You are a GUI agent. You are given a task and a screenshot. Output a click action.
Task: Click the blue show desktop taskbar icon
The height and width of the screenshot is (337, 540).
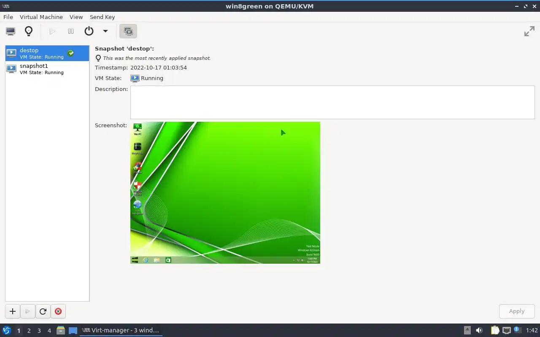click(x=73, y=331)
